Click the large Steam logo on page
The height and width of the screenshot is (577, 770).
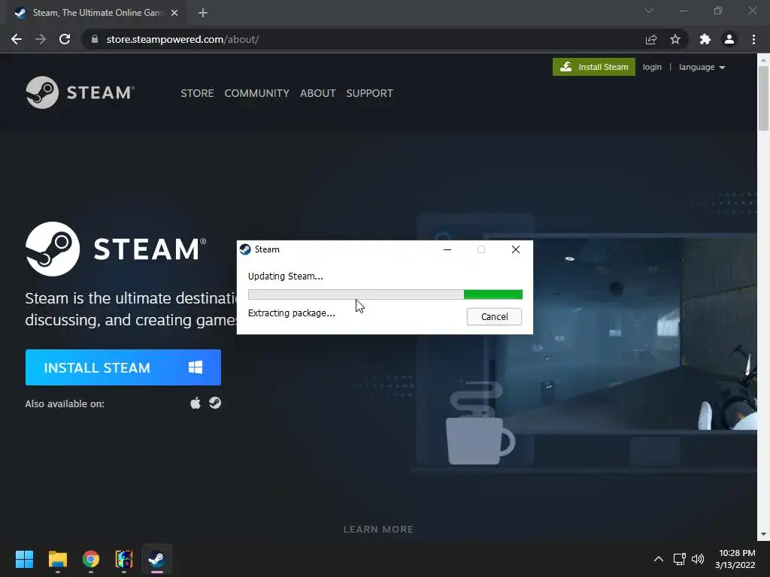point(116,249)
